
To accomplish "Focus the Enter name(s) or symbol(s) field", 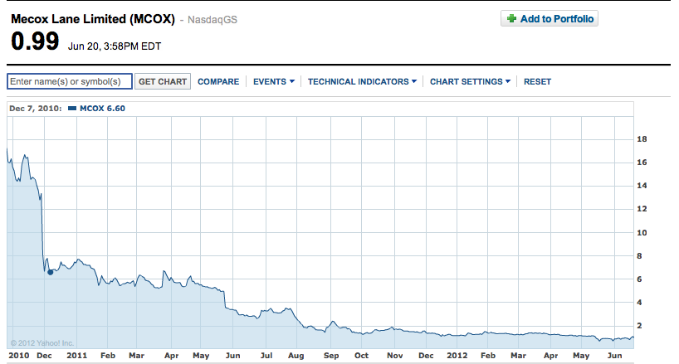I will pos(70,81).
